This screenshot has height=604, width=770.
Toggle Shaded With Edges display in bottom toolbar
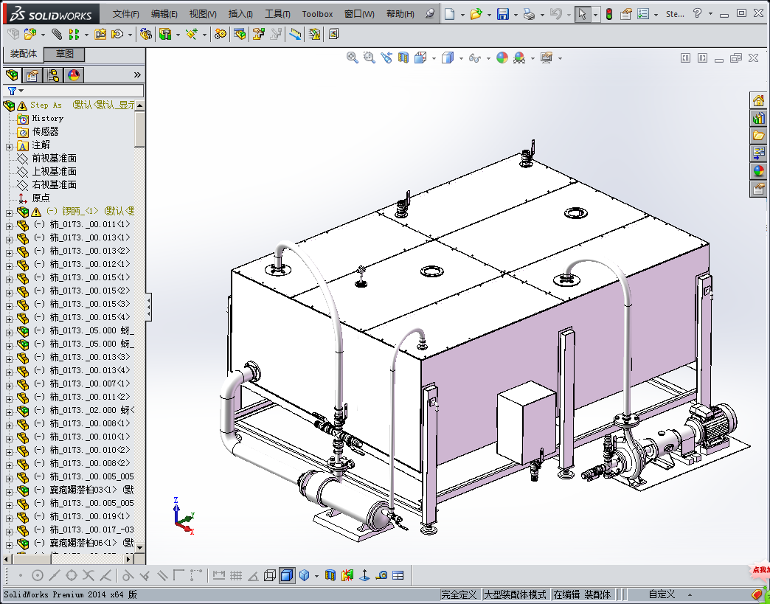[x=288, y=575]
